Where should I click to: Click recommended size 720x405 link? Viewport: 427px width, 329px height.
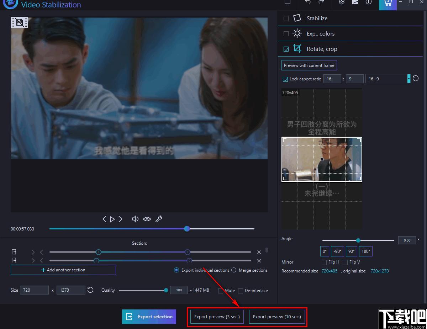coord(330,271)
